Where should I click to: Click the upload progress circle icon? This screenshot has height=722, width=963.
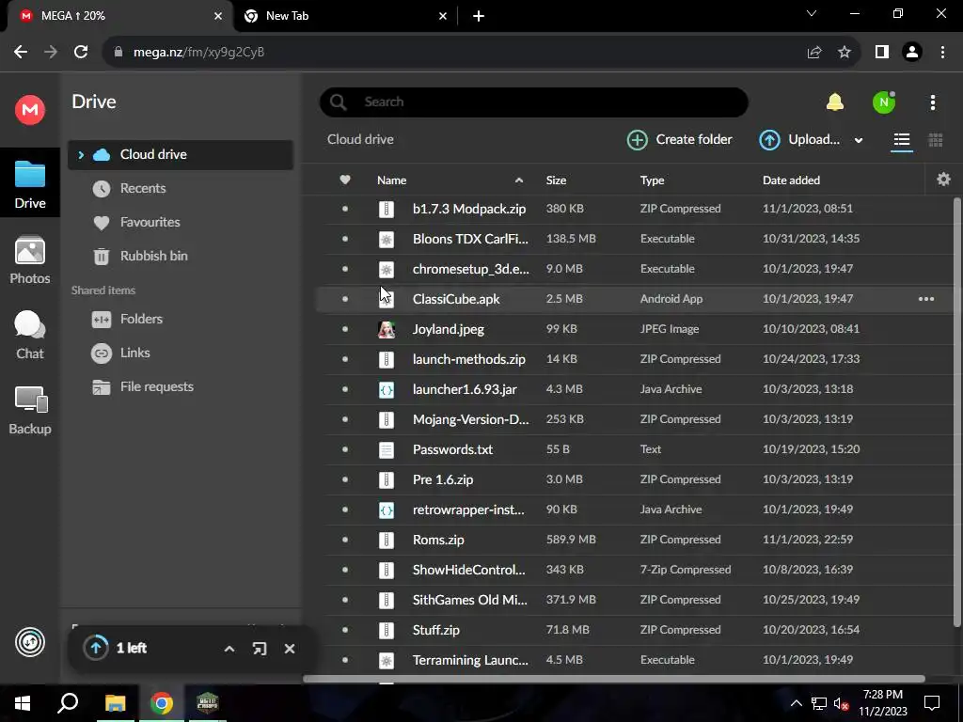click(96, 647)
